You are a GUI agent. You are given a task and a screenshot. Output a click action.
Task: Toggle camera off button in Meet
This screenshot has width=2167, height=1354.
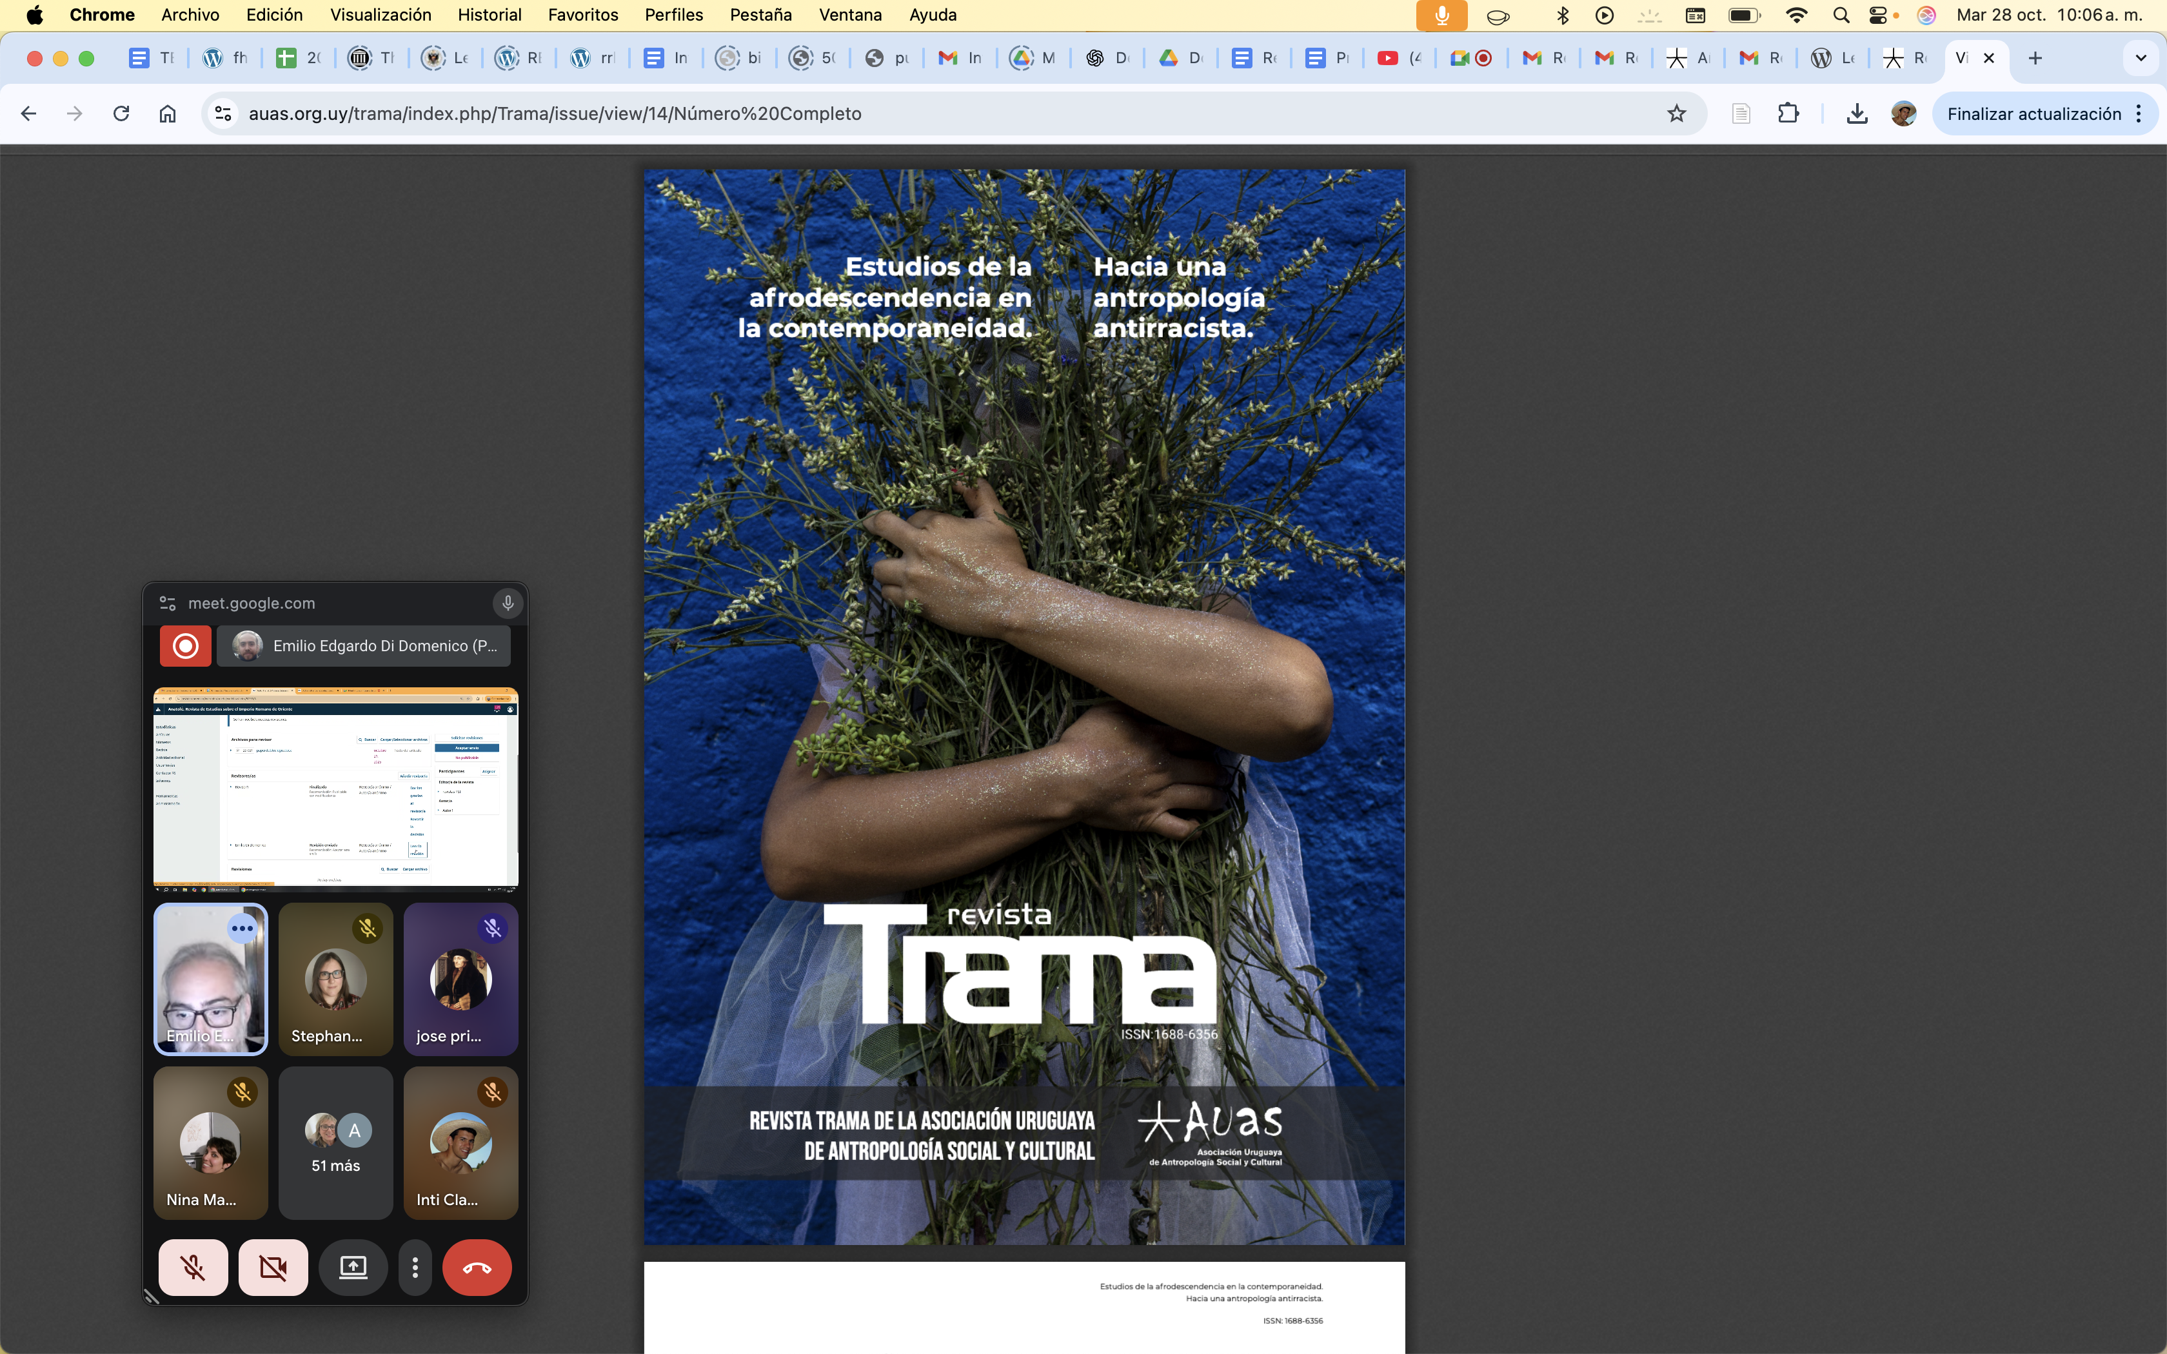pos(273,1267)
